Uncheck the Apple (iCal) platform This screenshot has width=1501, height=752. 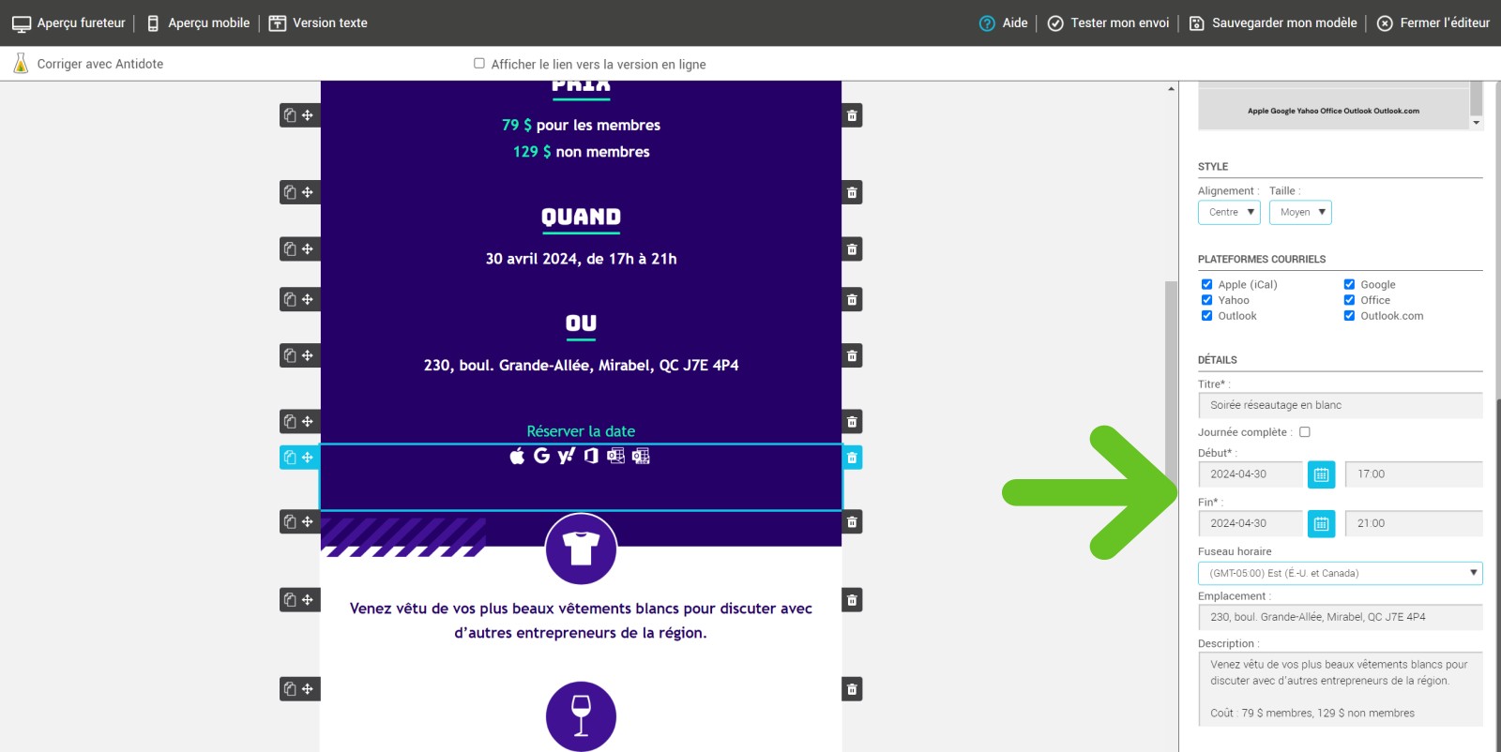click(1206, 284)
